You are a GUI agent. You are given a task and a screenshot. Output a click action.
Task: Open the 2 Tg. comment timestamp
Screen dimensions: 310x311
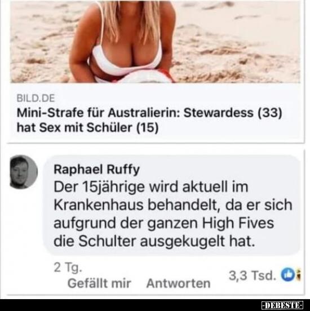68,268
